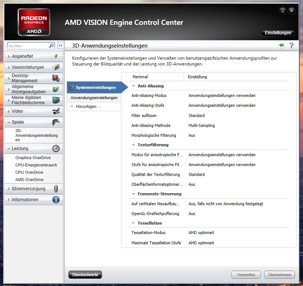Click the Voreinstellungen presets icon
Image resolution: width=303 pixels, height=286 pixels.
coord(56,67)
